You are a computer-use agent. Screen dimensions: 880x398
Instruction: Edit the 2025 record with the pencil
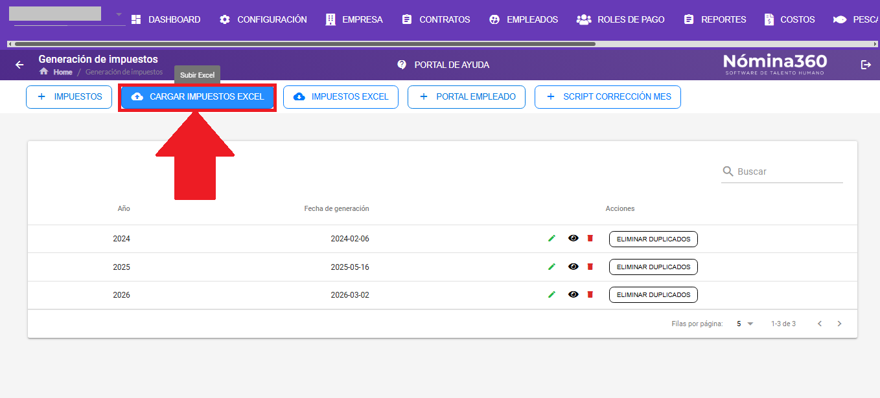coord(551,267)
